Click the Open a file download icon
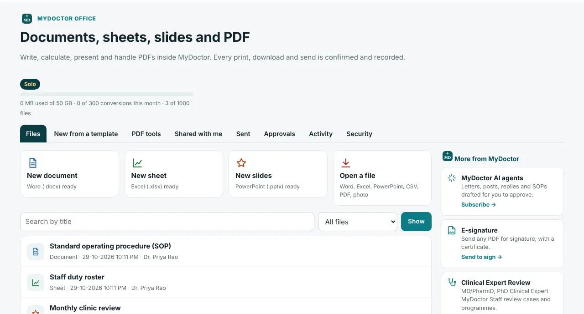Image resolution: width=584 pixels, height=314 pixels. [x=346, y=163]
